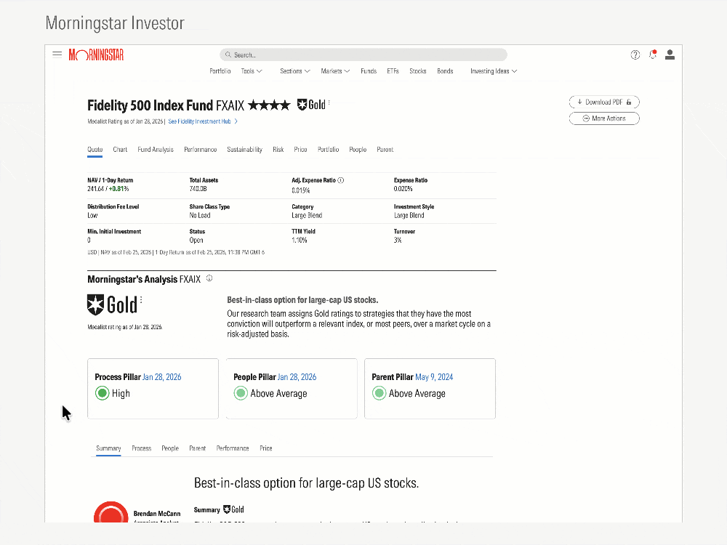Click the People Pillar green indicator
This screenshot has width=727, height=545.
pos(241,393)
